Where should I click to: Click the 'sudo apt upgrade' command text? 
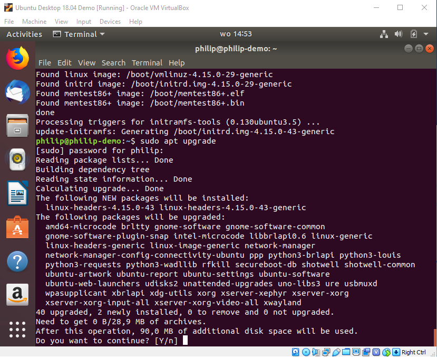tap(178, 141)
